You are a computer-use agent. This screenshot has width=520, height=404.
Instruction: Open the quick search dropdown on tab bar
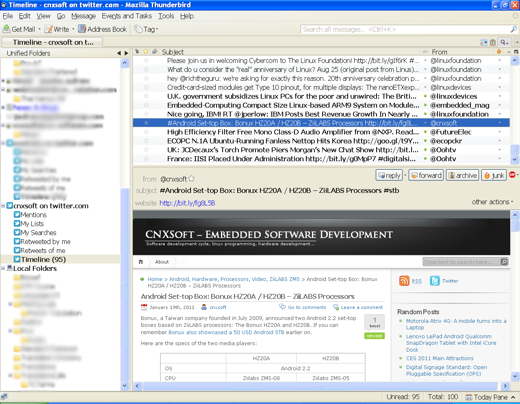pos(505,42)
